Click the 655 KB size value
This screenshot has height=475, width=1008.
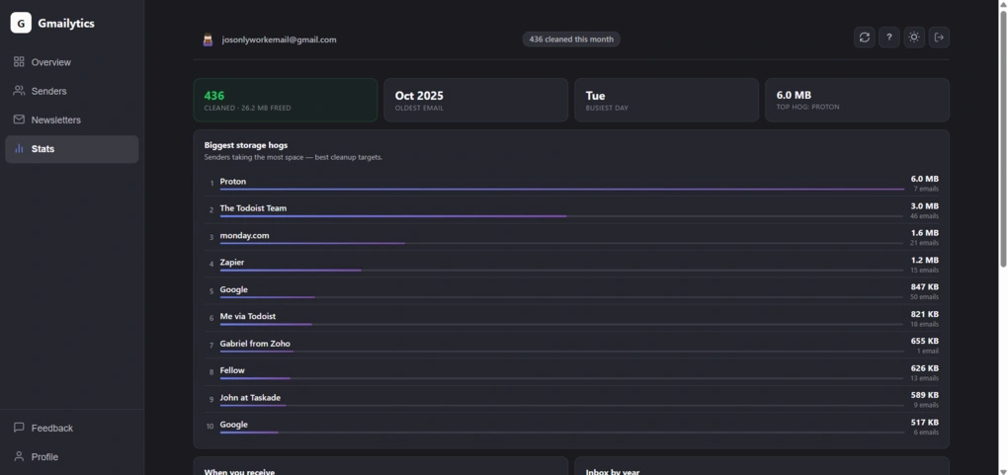click(x=924, y=341)
